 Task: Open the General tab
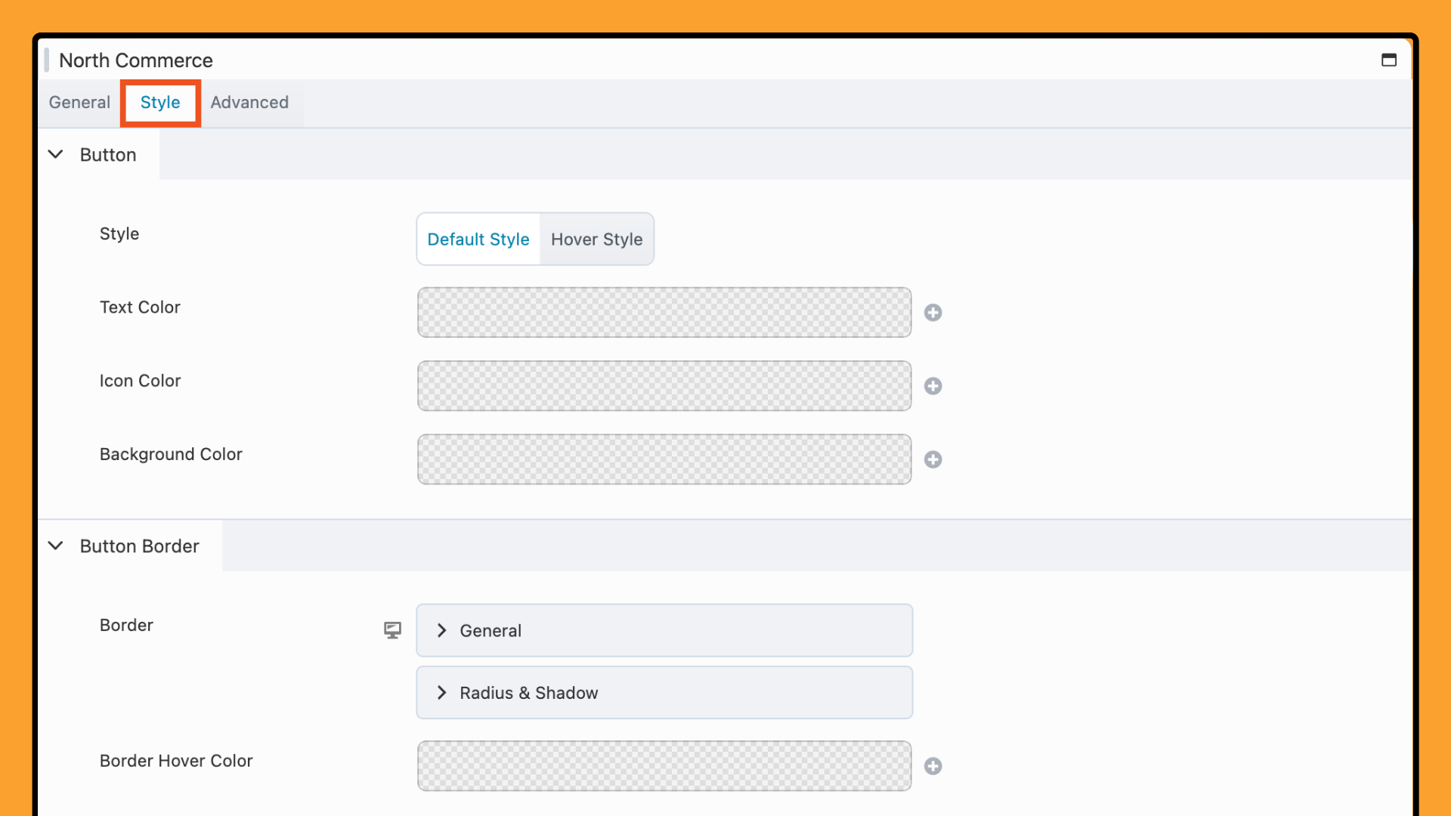(x=79, y=103)
